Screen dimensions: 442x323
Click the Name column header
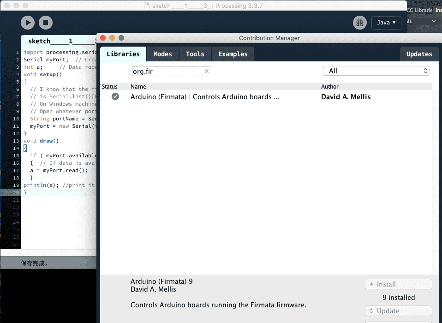point(138,87)
